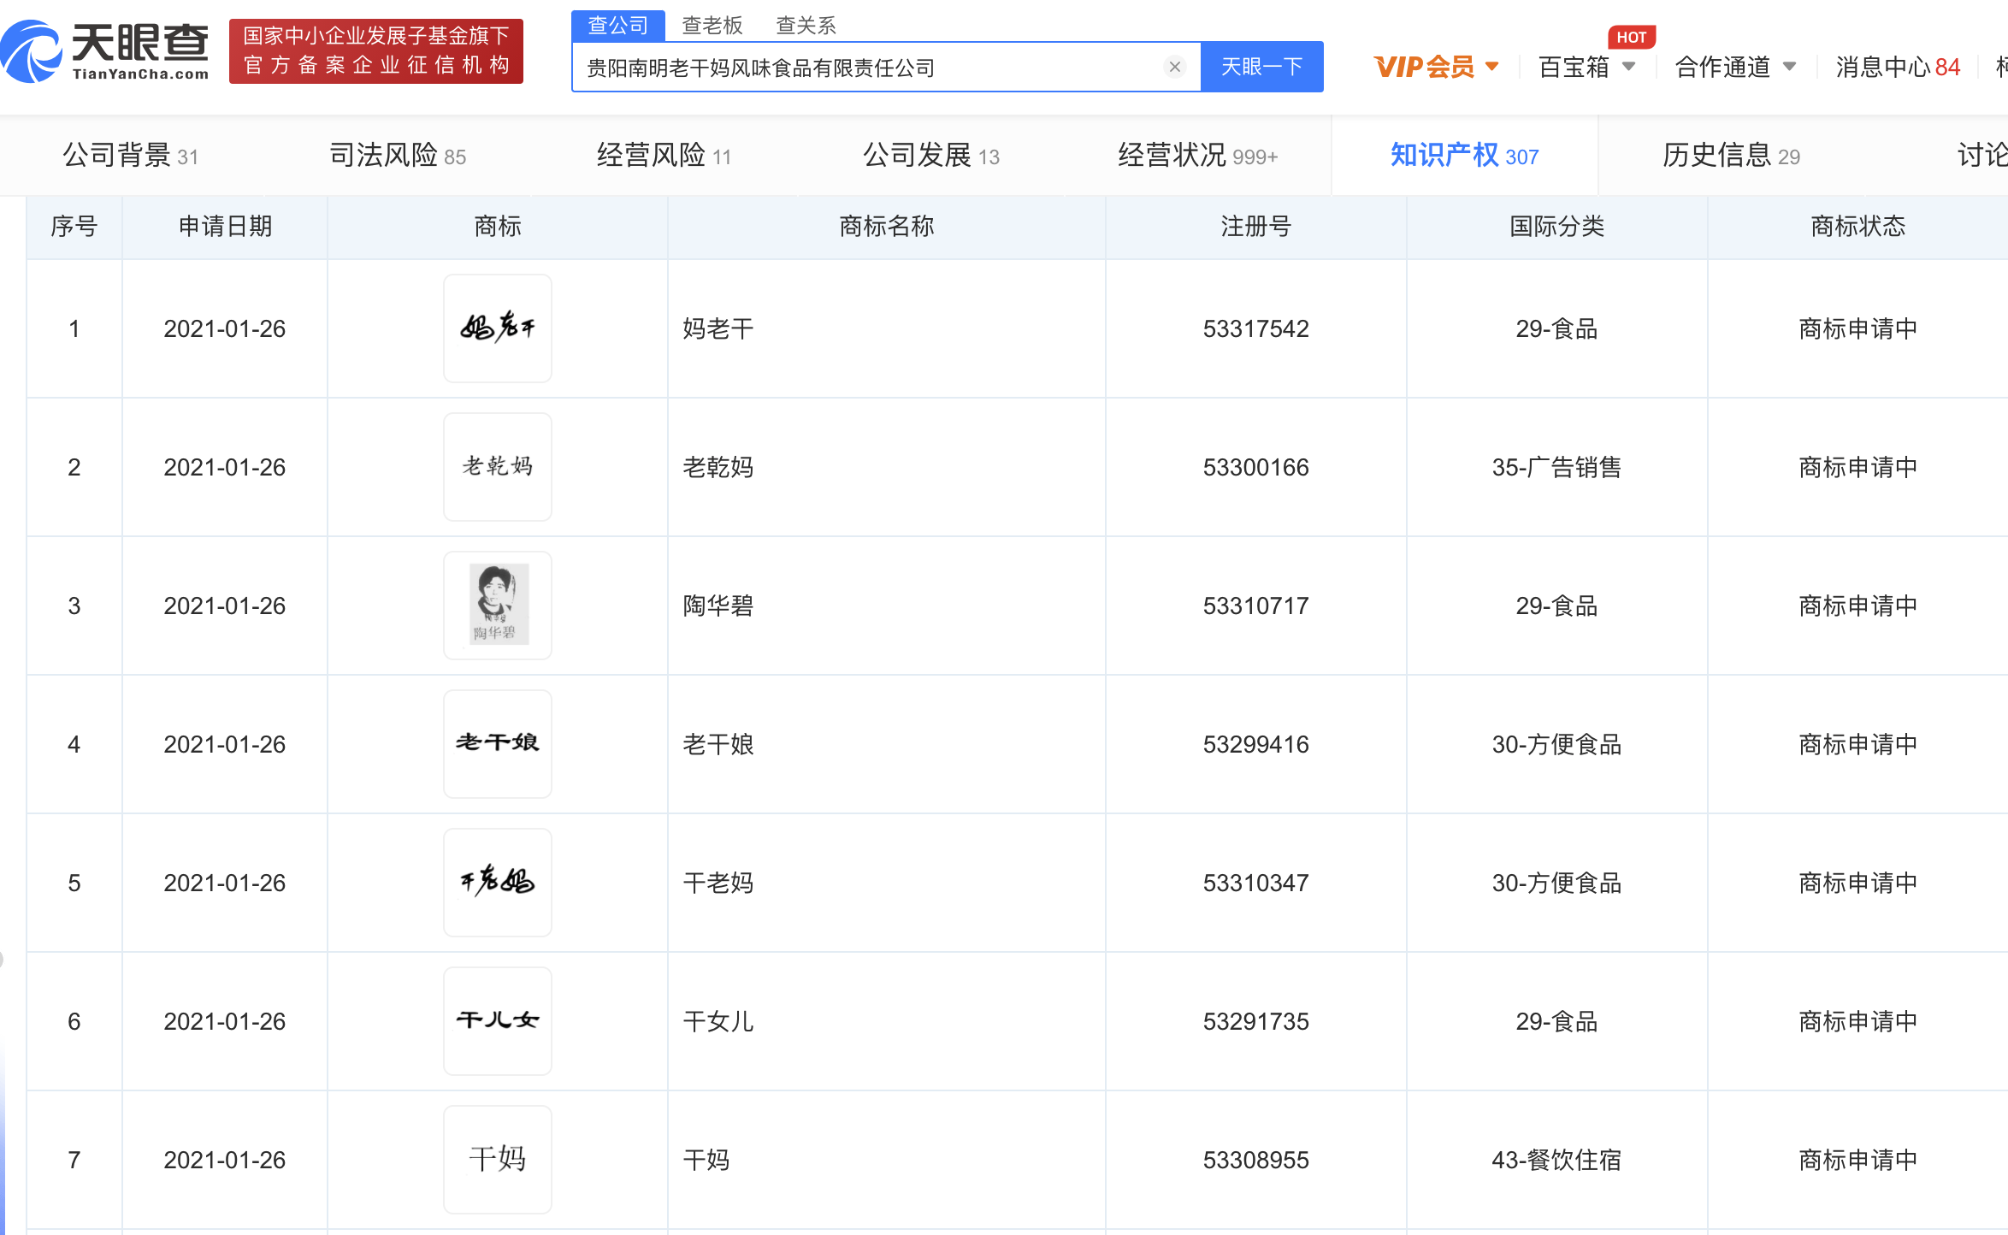2008x1235 pixels.
Task: Open the 干儿女 trademark image
Action: point(497,1021)
